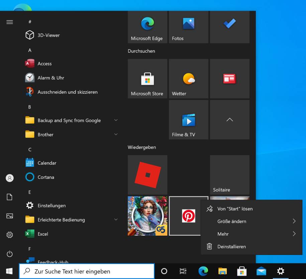Click the Wiedergeben group title
This screenshot has width=306, height=279.
(x=142, y=147)
